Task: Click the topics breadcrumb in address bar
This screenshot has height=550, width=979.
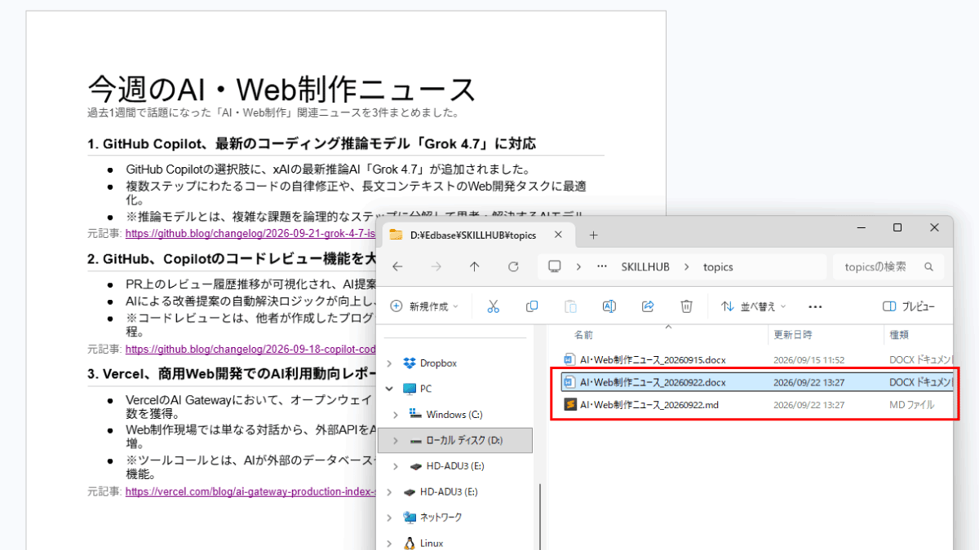Action: 718,266
